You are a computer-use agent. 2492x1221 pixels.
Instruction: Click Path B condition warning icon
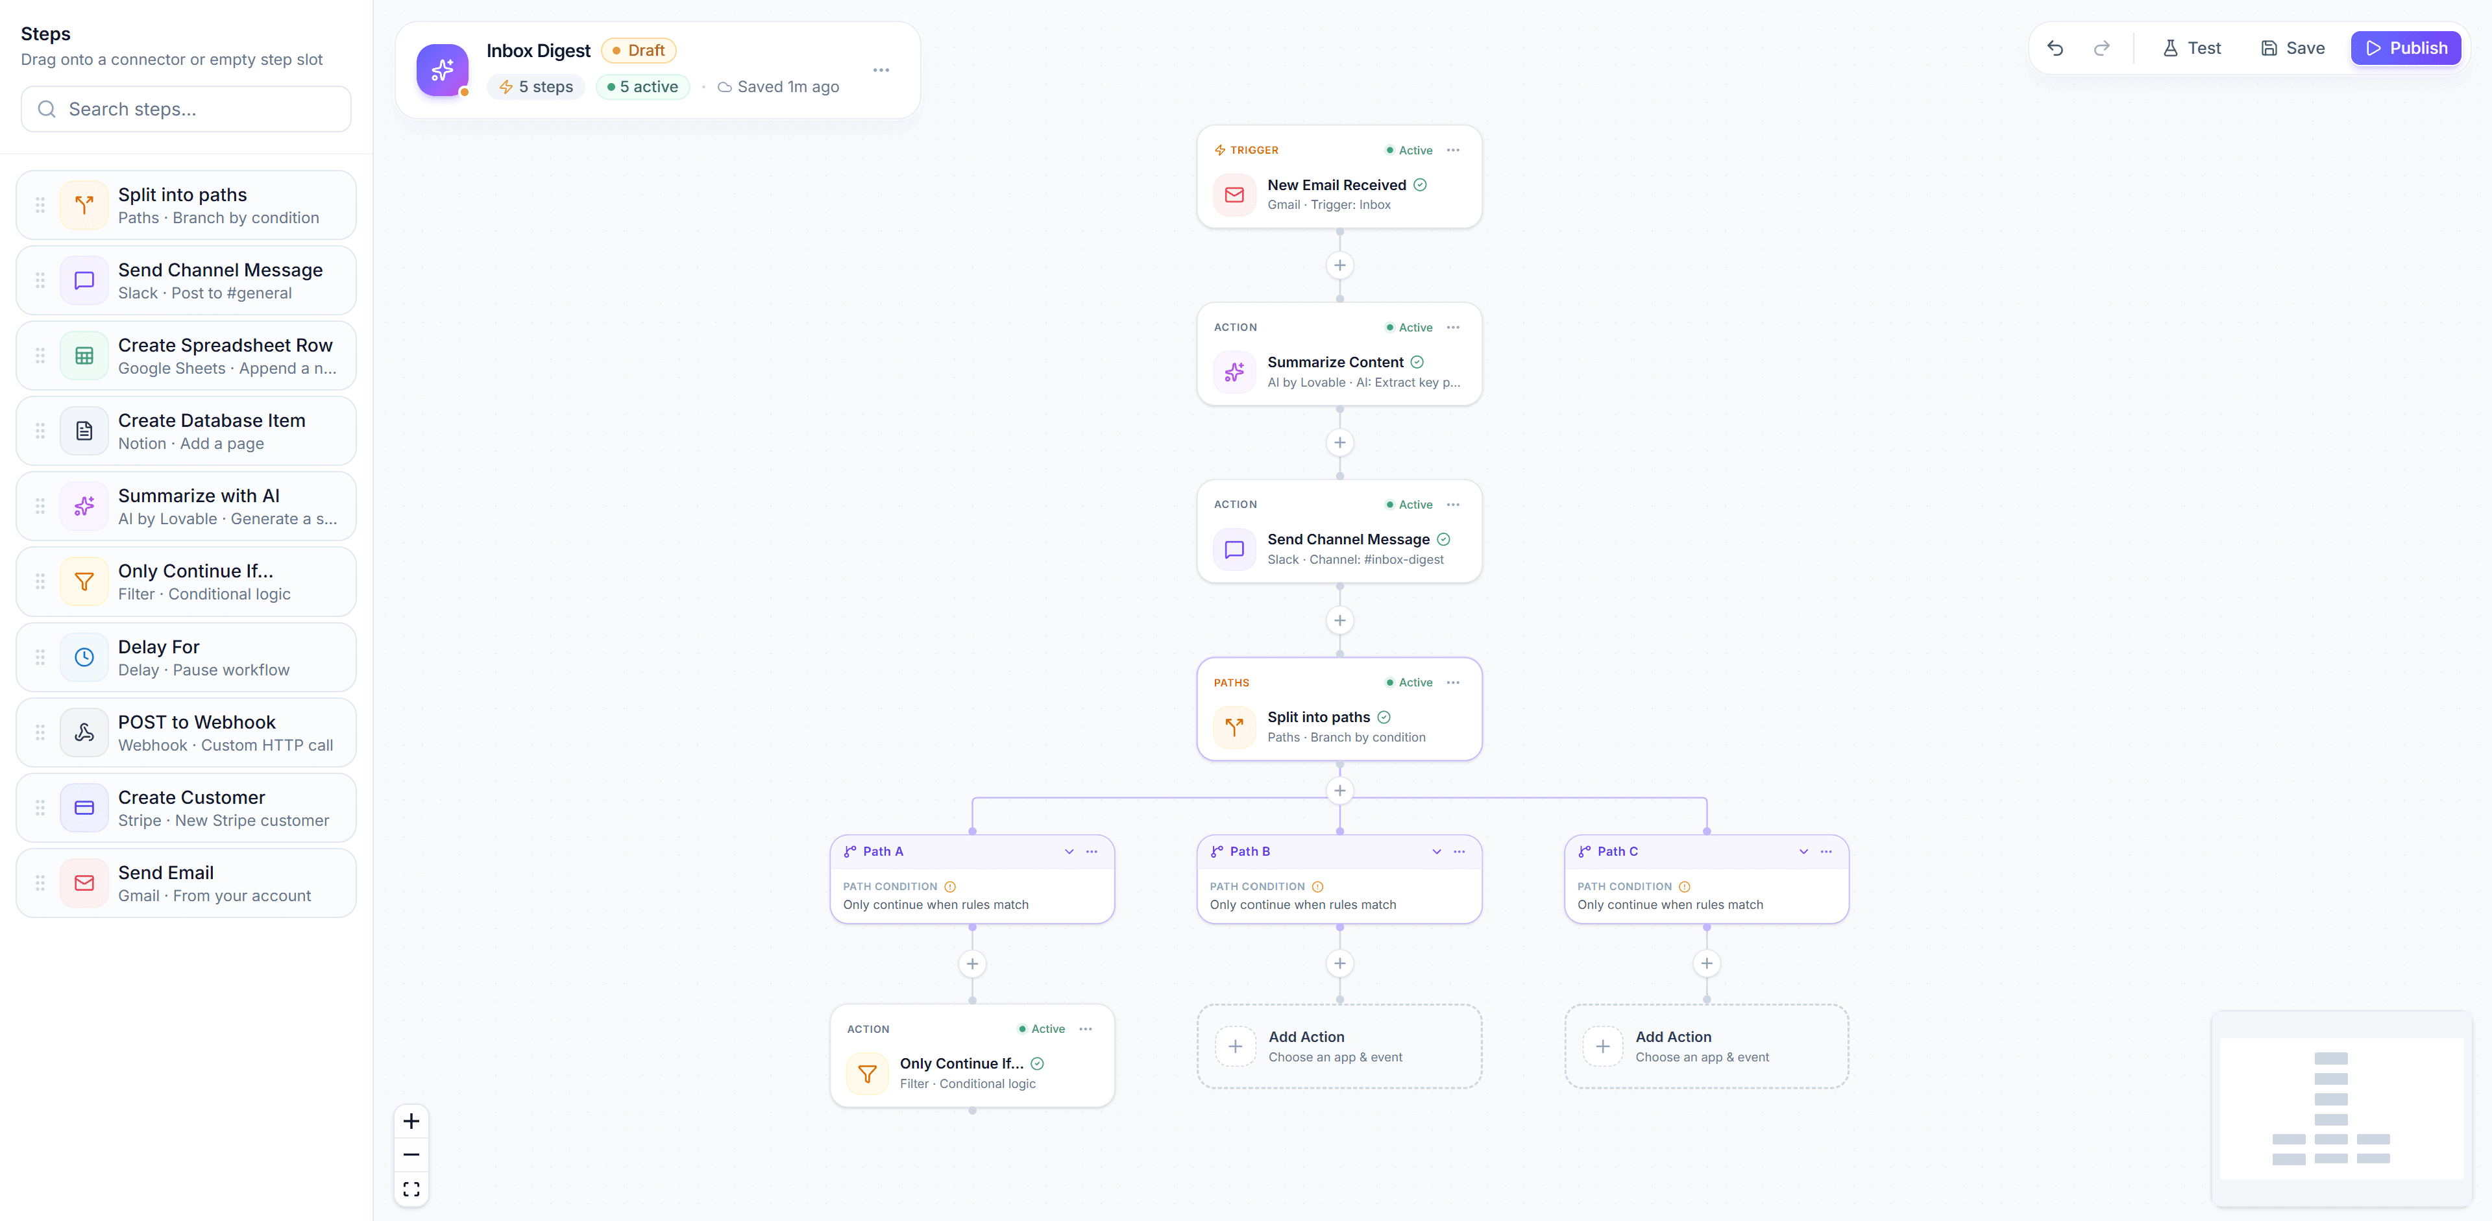(1317, 886)
